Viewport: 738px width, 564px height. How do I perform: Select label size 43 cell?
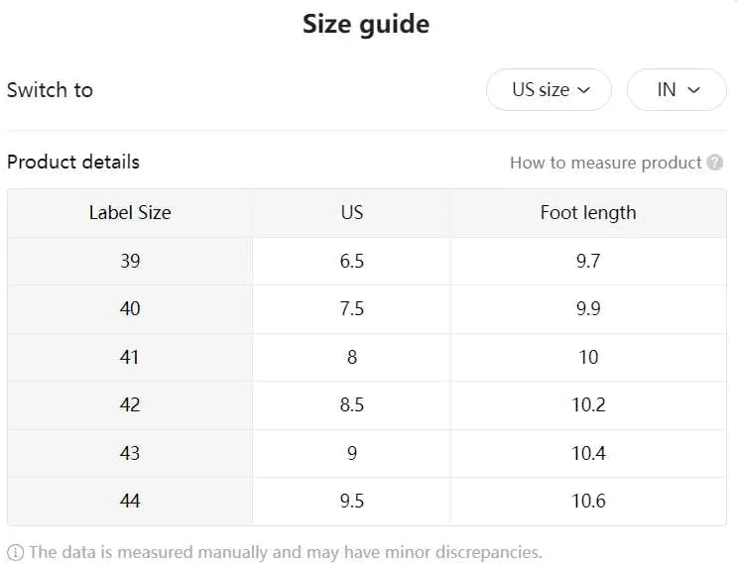[130, 453]
